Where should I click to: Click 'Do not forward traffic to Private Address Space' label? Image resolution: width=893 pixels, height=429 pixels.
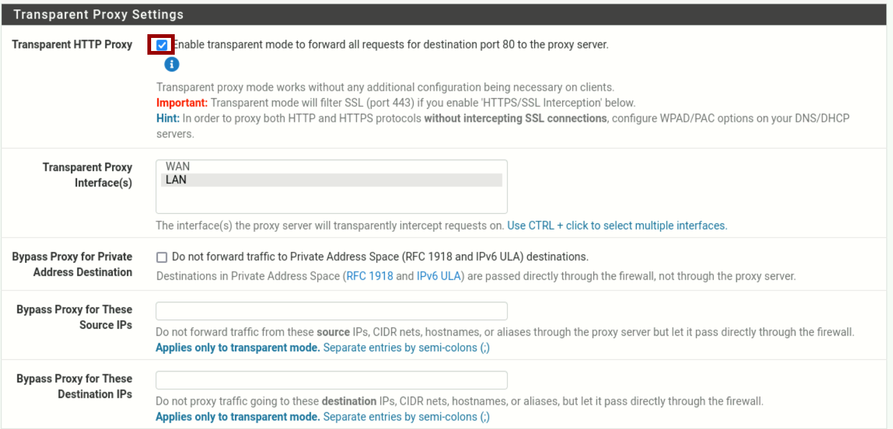pos(380,257)
